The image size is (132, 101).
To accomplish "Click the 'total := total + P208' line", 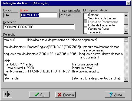I will click(x=21, y=68).
